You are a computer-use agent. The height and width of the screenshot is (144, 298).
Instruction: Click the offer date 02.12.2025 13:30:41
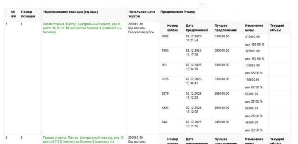[193, 81]
